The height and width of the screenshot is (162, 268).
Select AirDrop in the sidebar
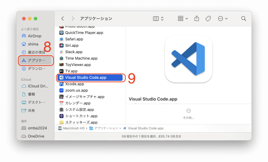click(x=35, y=36)
